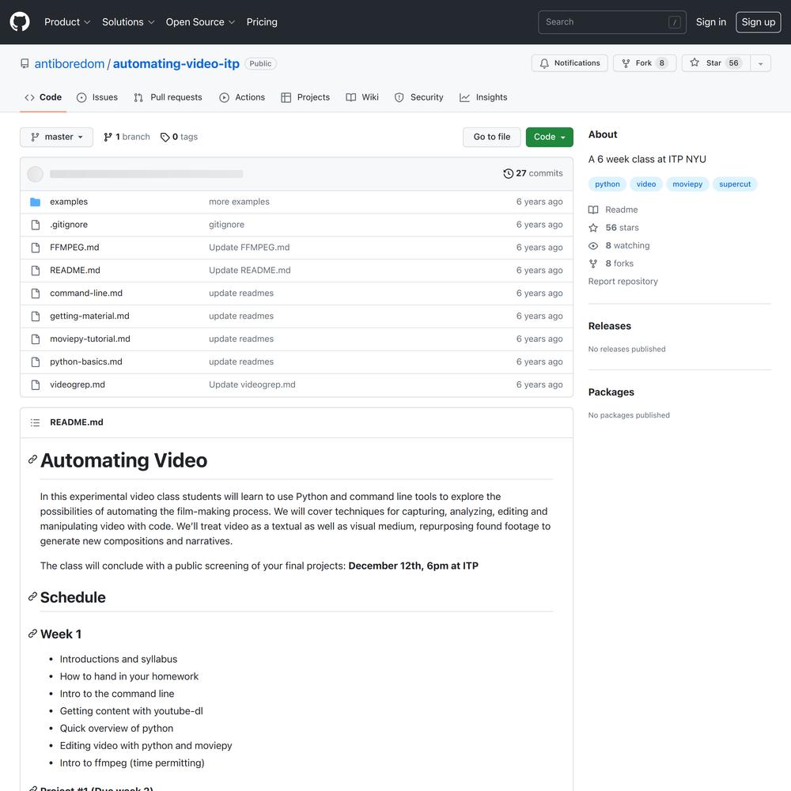Image resolution: width=791 pixels, height=791 pixels.
Task: Click the tag icon beside 0 tags
Action: (x=165, y=137)
